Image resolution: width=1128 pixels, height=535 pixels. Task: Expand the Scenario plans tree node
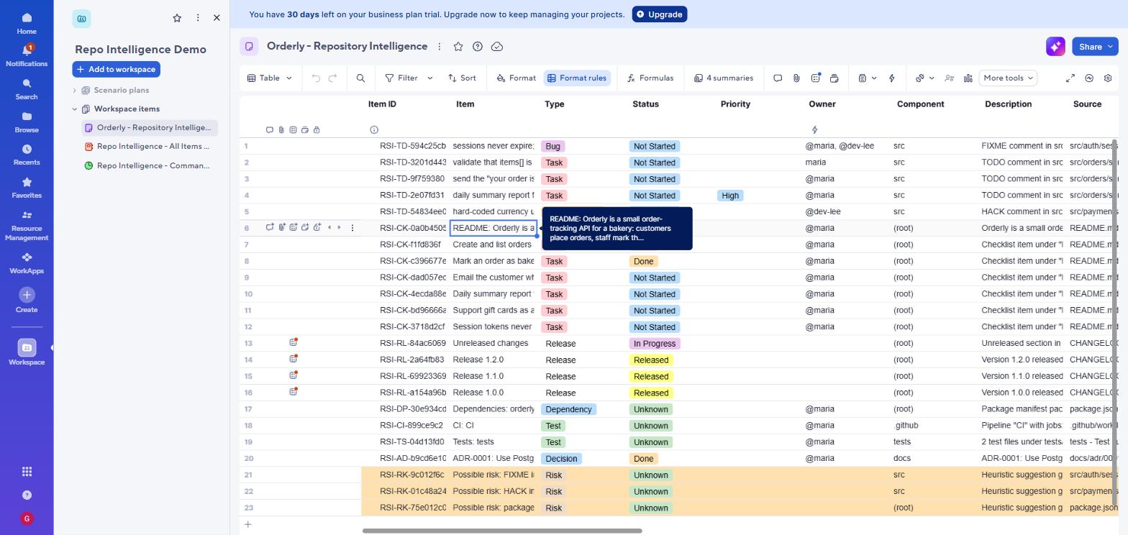click(75, 90)
